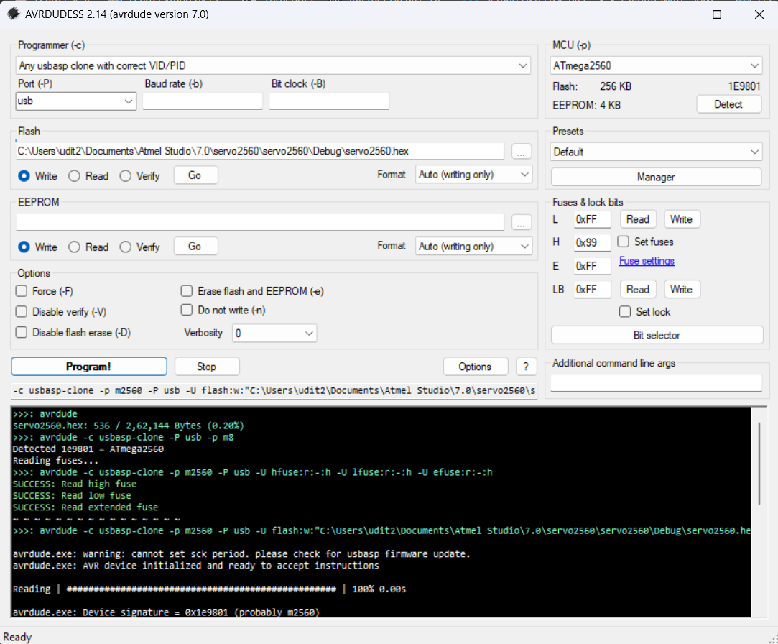Enable the Force (-F) option
This screenshot has height=644, width=778.
pos(21,290)
